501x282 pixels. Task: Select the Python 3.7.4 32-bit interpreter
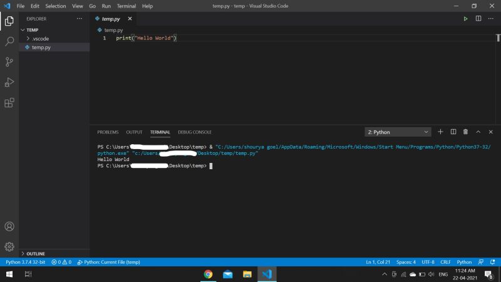25,262
